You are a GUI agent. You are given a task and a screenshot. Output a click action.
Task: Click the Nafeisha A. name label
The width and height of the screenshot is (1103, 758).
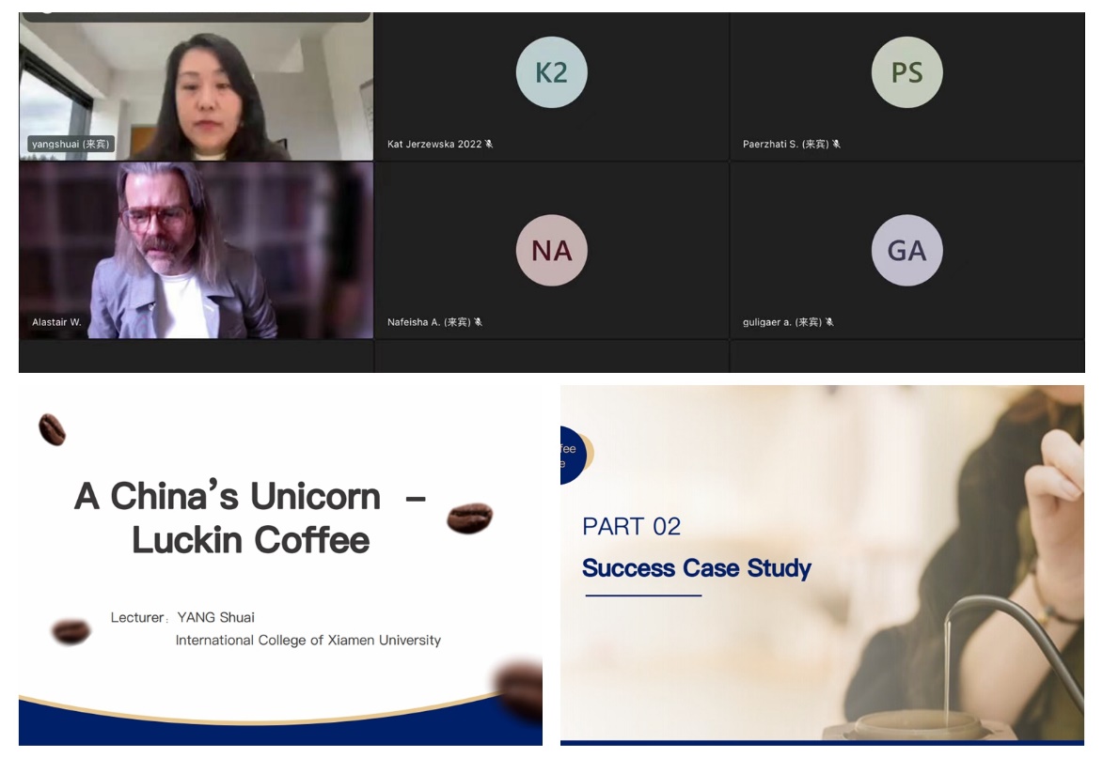tap(429, 322)
